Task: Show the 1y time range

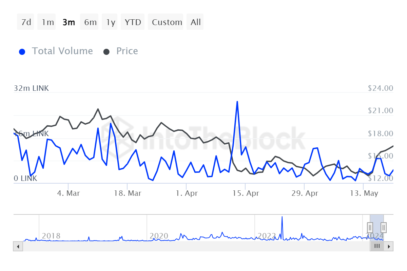Action: click(x=111, y=22)
